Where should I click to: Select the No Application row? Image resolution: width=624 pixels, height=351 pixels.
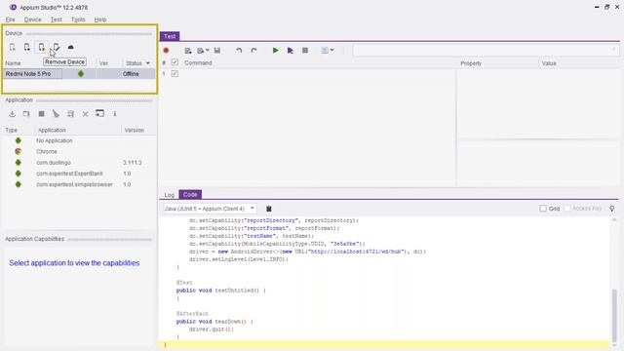(80, 140)
